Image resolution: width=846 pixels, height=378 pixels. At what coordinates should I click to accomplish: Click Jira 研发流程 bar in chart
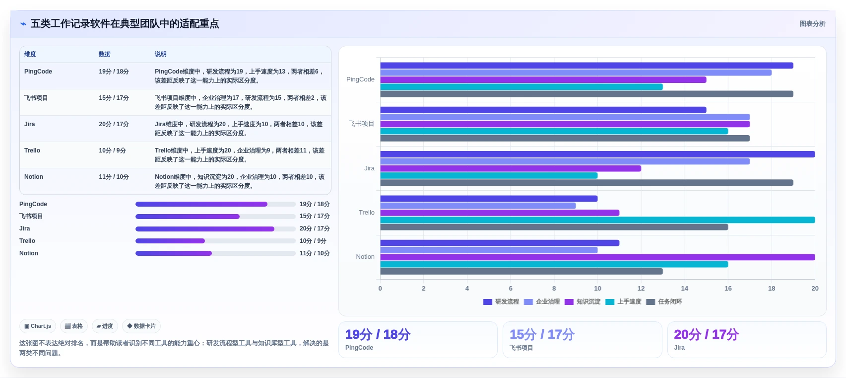click(x=597, y=154)
